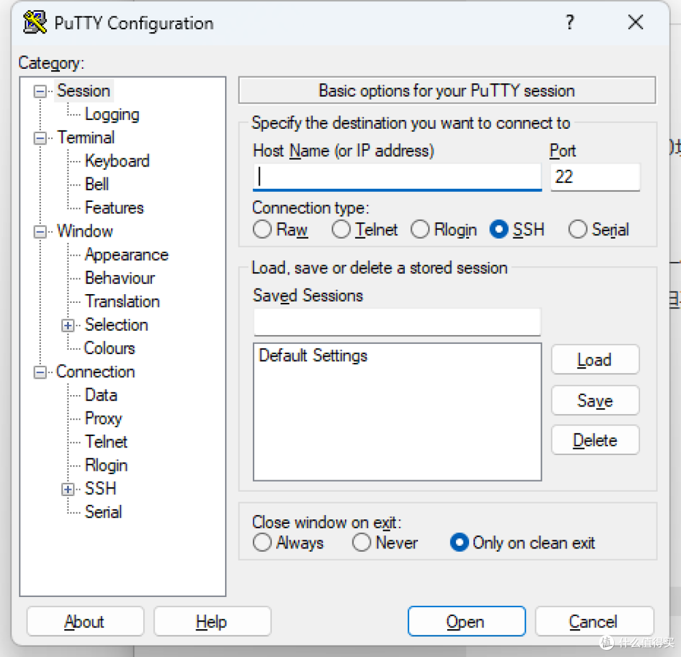Click the Port number field
This screenshot has width=681, height=657.
tap(595, 177)
